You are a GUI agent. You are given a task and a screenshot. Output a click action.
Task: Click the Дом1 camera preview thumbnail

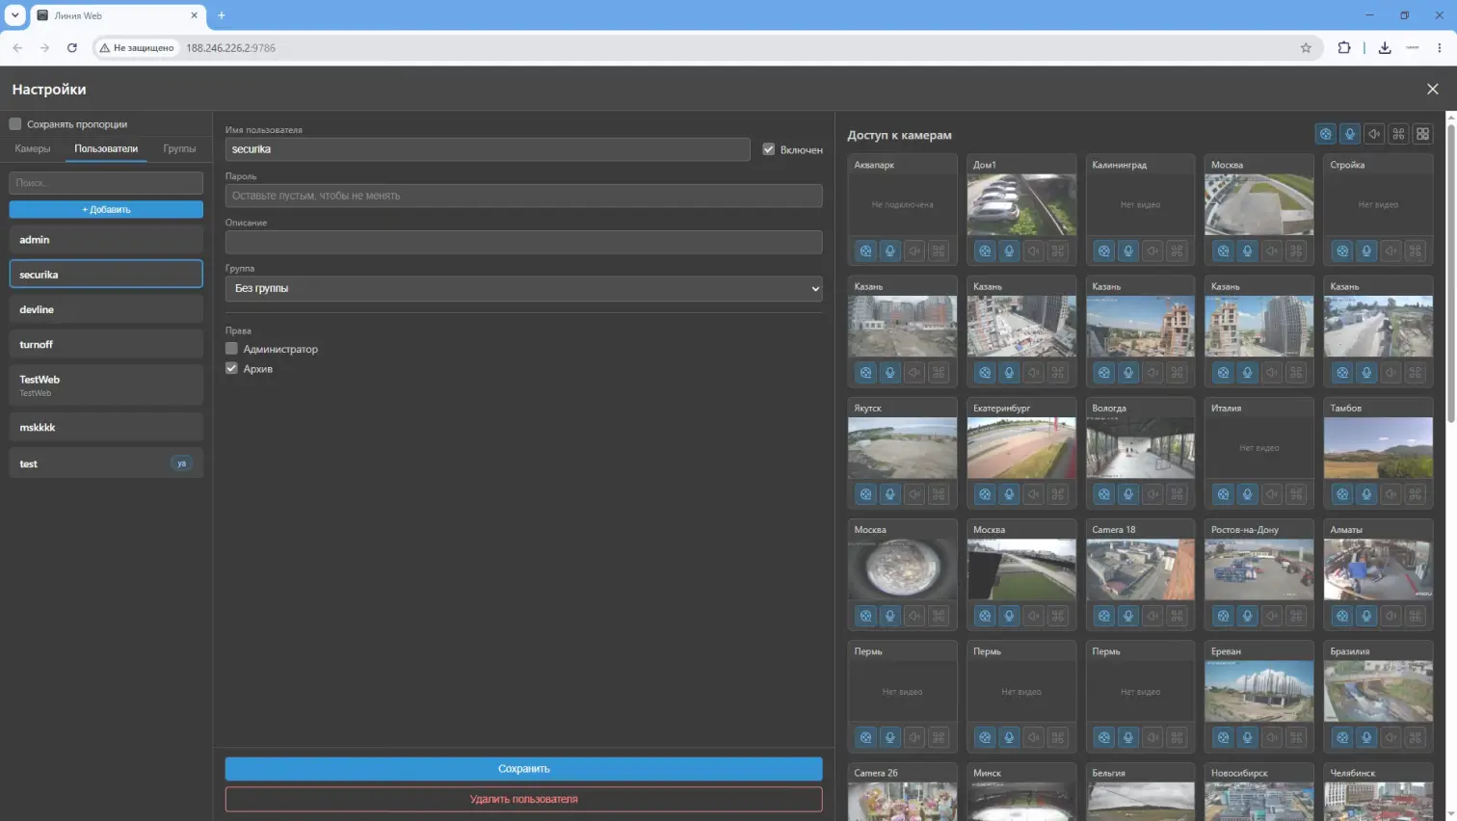pyautogui.click(x=1021, y=205)
